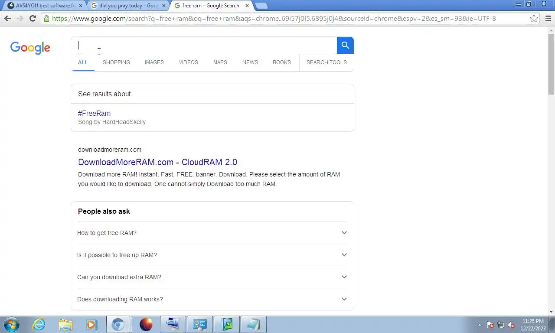Close the AVS4YOU tab
This screenshot has height=333, width=555.
[x=80, y=6]
